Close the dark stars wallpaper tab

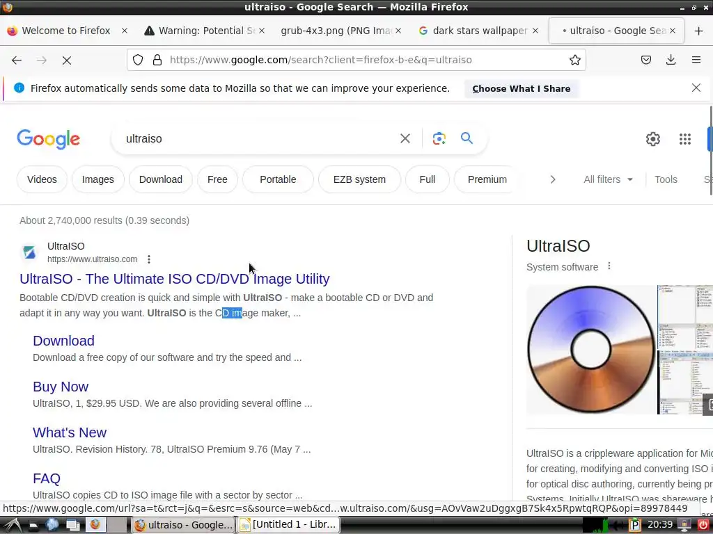coord(535,31)
